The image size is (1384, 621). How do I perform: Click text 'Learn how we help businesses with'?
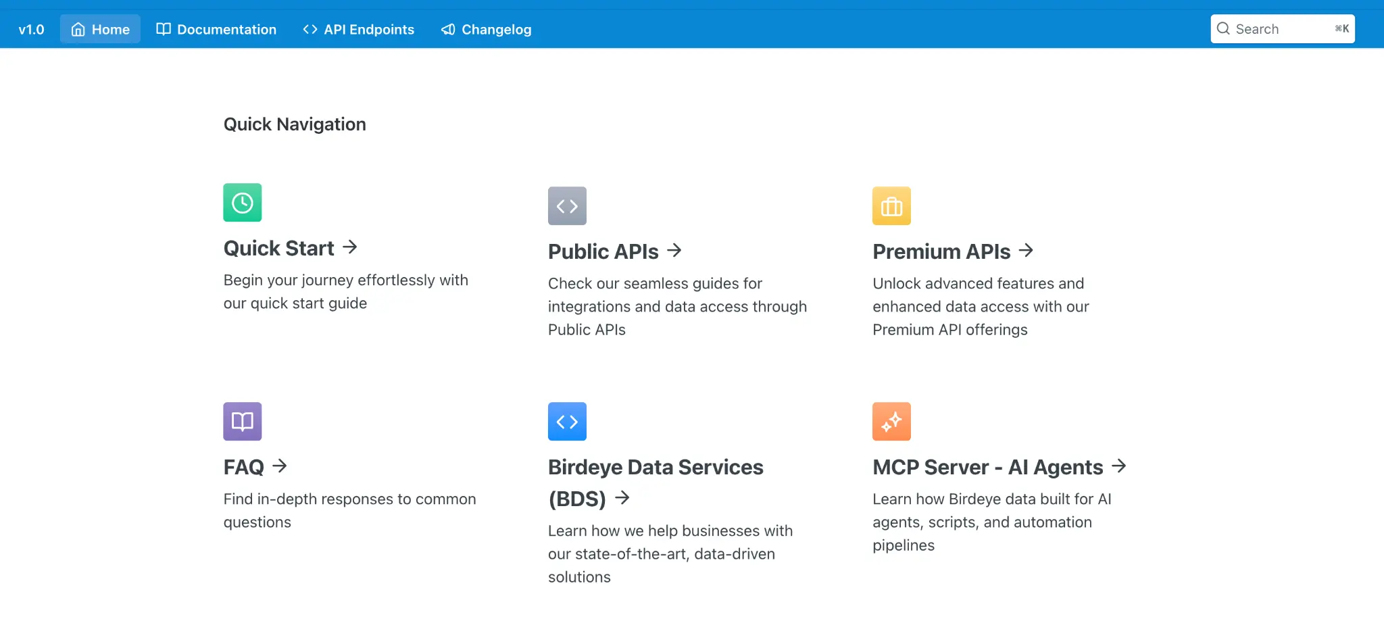[670, 530]
